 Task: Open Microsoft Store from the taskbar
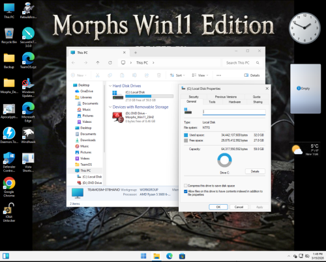182,256
